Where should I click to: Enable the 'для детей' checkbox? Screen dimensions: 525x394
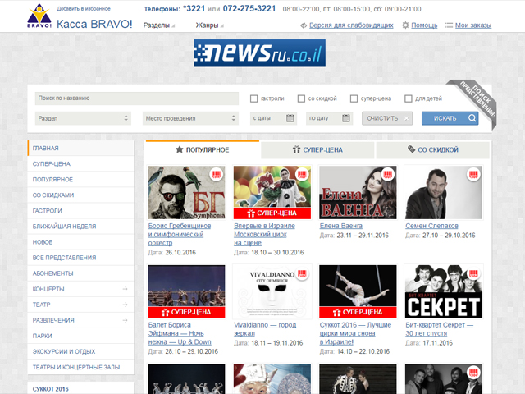pyautogui.click(x=409, y=98)
